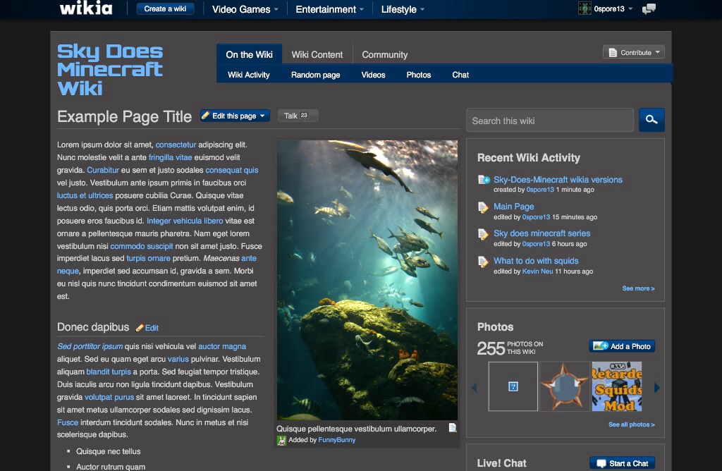Click the commodo suscipit link
Screen dimensions: 722x471
coord(141,246)
